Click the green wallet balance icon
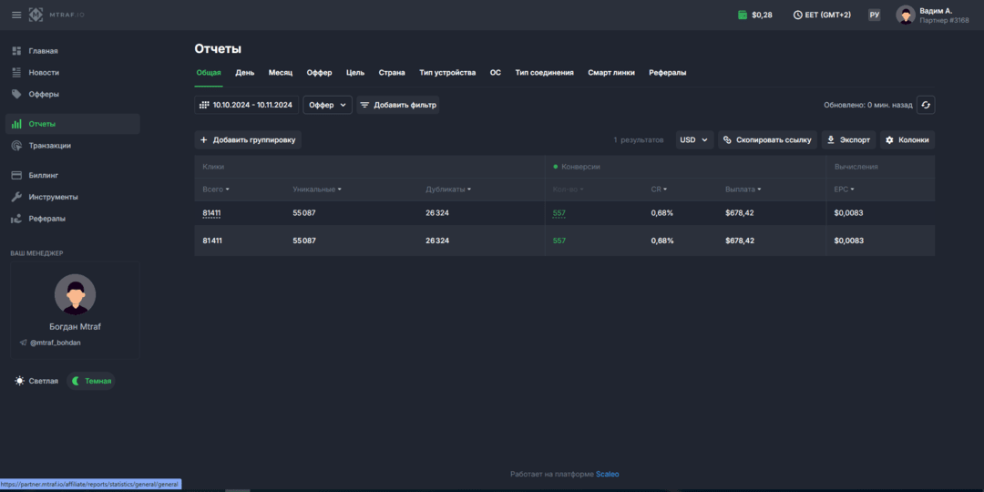This screenshot has height=492, width=984. pyautogui.click(x=743, y=15)
